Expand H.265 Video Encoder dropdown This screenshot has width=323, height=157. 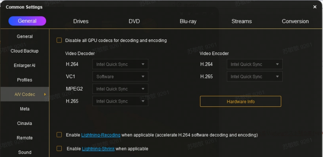tap(254, 77)
